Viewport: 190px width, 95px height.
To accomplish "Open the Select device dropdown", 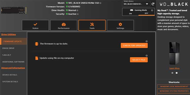I will 136,4.
